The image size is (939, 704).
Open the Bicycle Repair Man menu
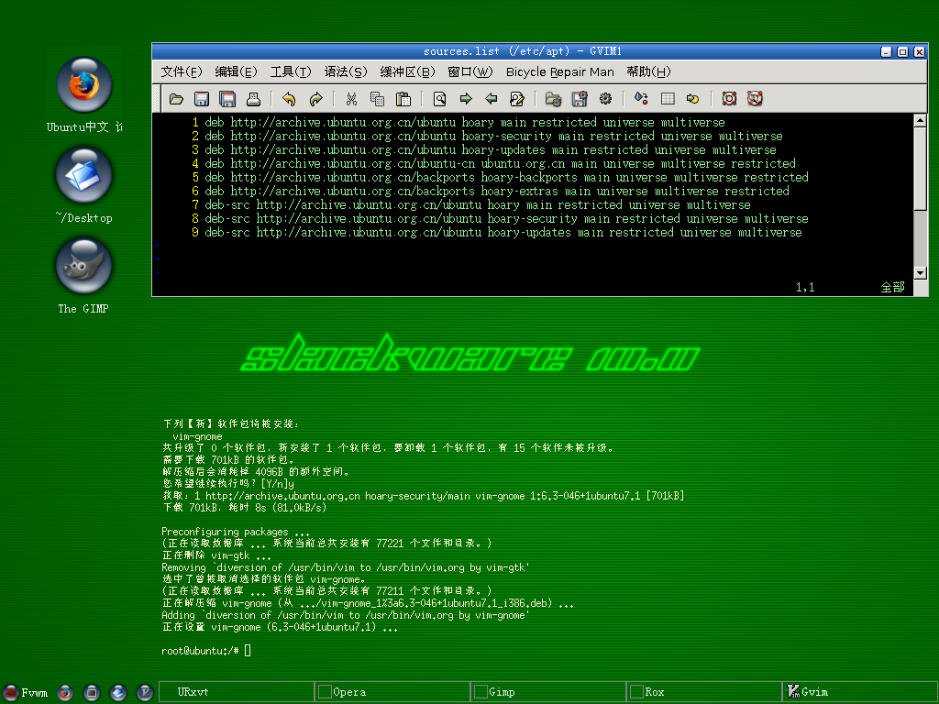click(x=560, y=71)
